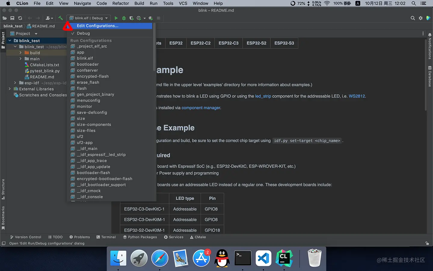
Task: Run blink.elf with the green play icon
Action: tap(116, 18)
